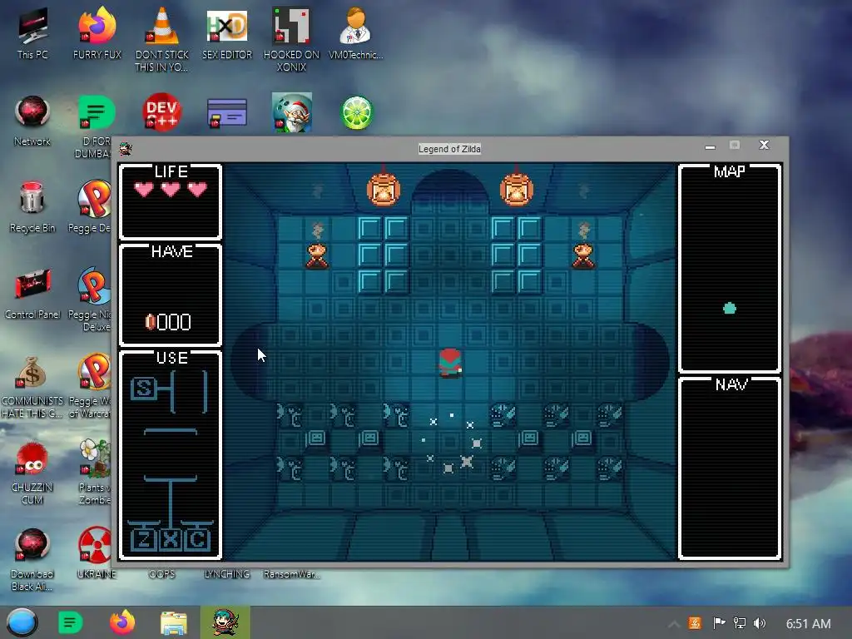Click the red-hooded player character
This screenshot has width=852, height=639.
(450, 363)
